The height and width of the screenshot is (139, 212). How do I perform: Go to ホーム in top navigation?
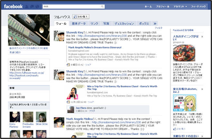pyautogui.click(x=148, y=6)
